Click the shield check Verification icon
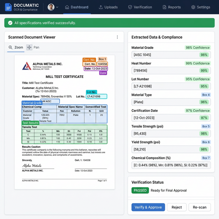The height and width of the screenshot is (219, 219). click(x=130, y=7)
